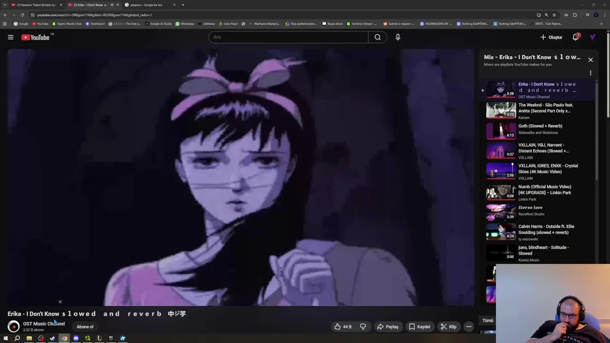Open more actions three-dot menu under video
Image resolution: width=610 pixels, height=343 pixels.
coord(469,327)
